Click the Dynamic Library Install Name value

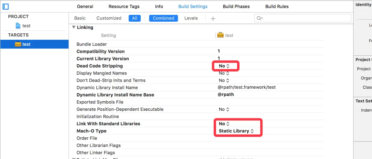pos(247,87)
